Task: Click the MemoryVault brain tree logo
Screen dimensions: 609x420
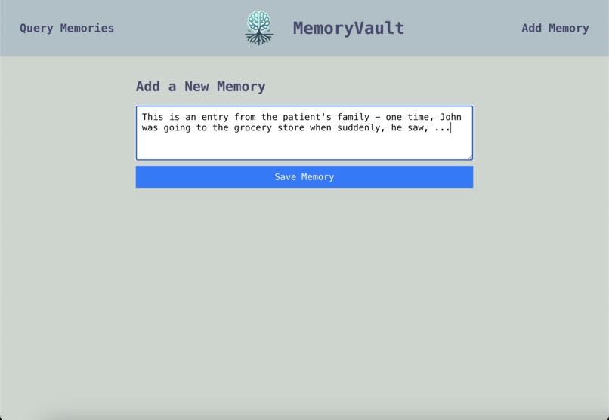Action: (259, 28)
